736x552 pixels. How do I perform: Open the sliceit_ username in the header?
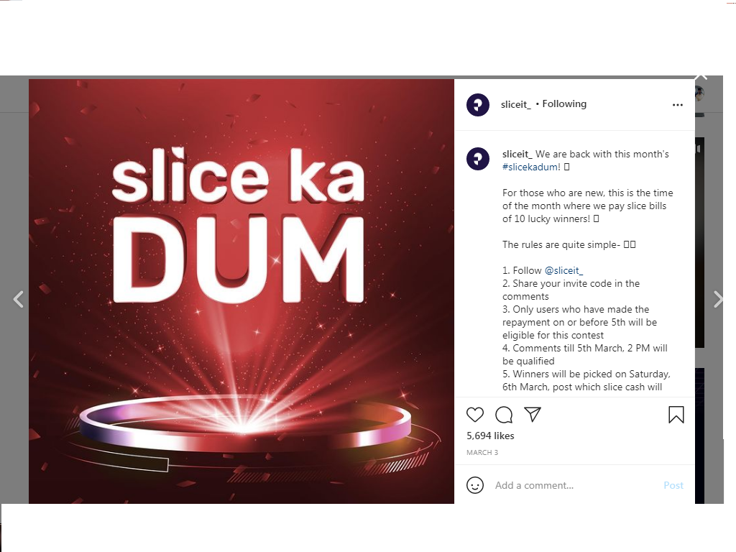(x=516, y=104)
